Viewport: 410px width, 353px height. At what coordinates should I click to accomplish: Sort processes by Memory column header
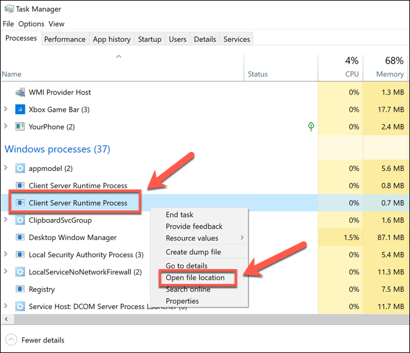390,68
